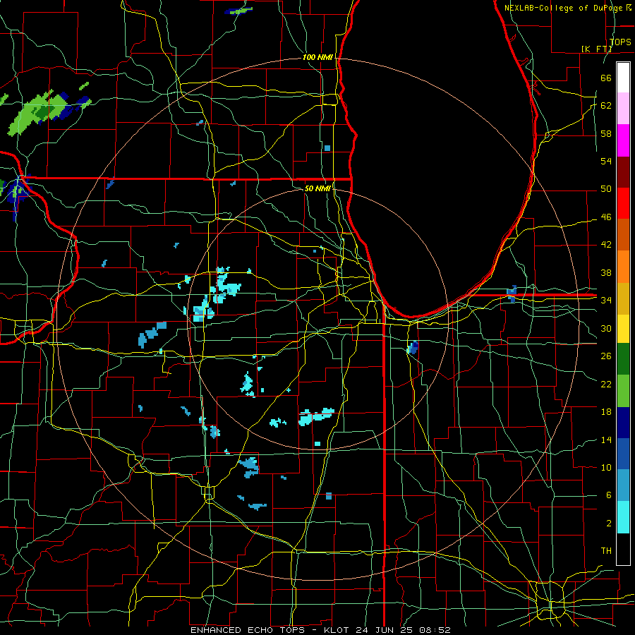Select the dark red legend swatch

tap(623, 172)
